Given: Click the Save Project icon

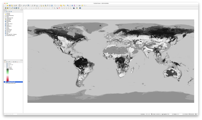Looking at the screenshot, I should coord(10,5).
